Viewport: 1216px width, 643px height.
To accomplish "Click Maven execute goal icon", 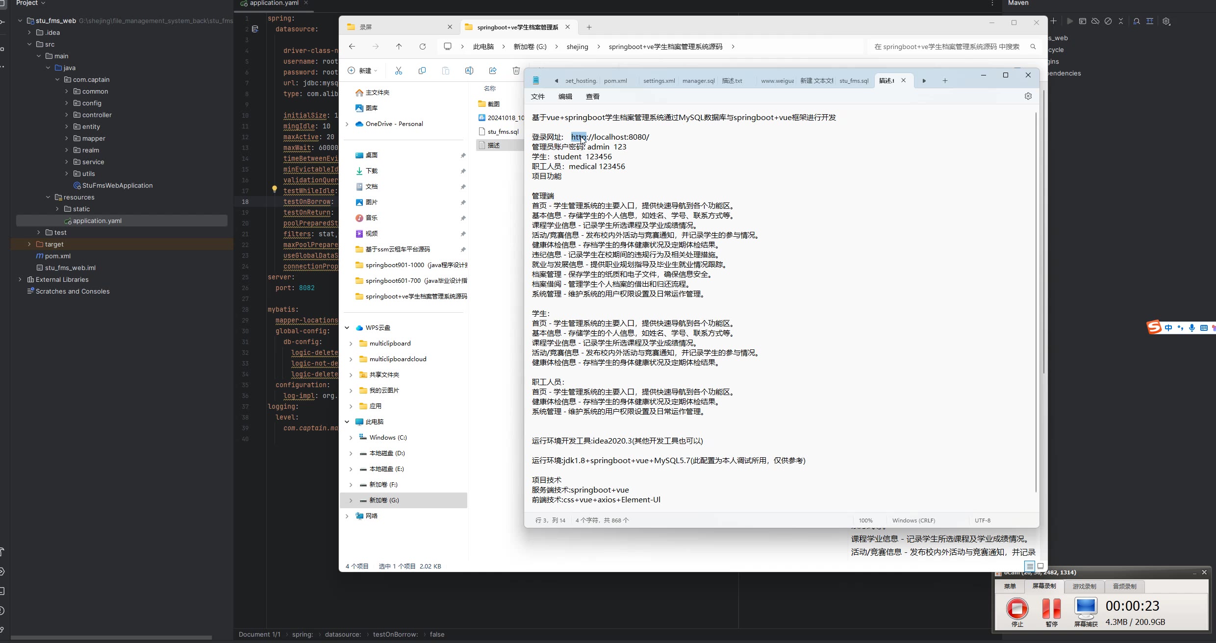I will tap(1083, 21).
